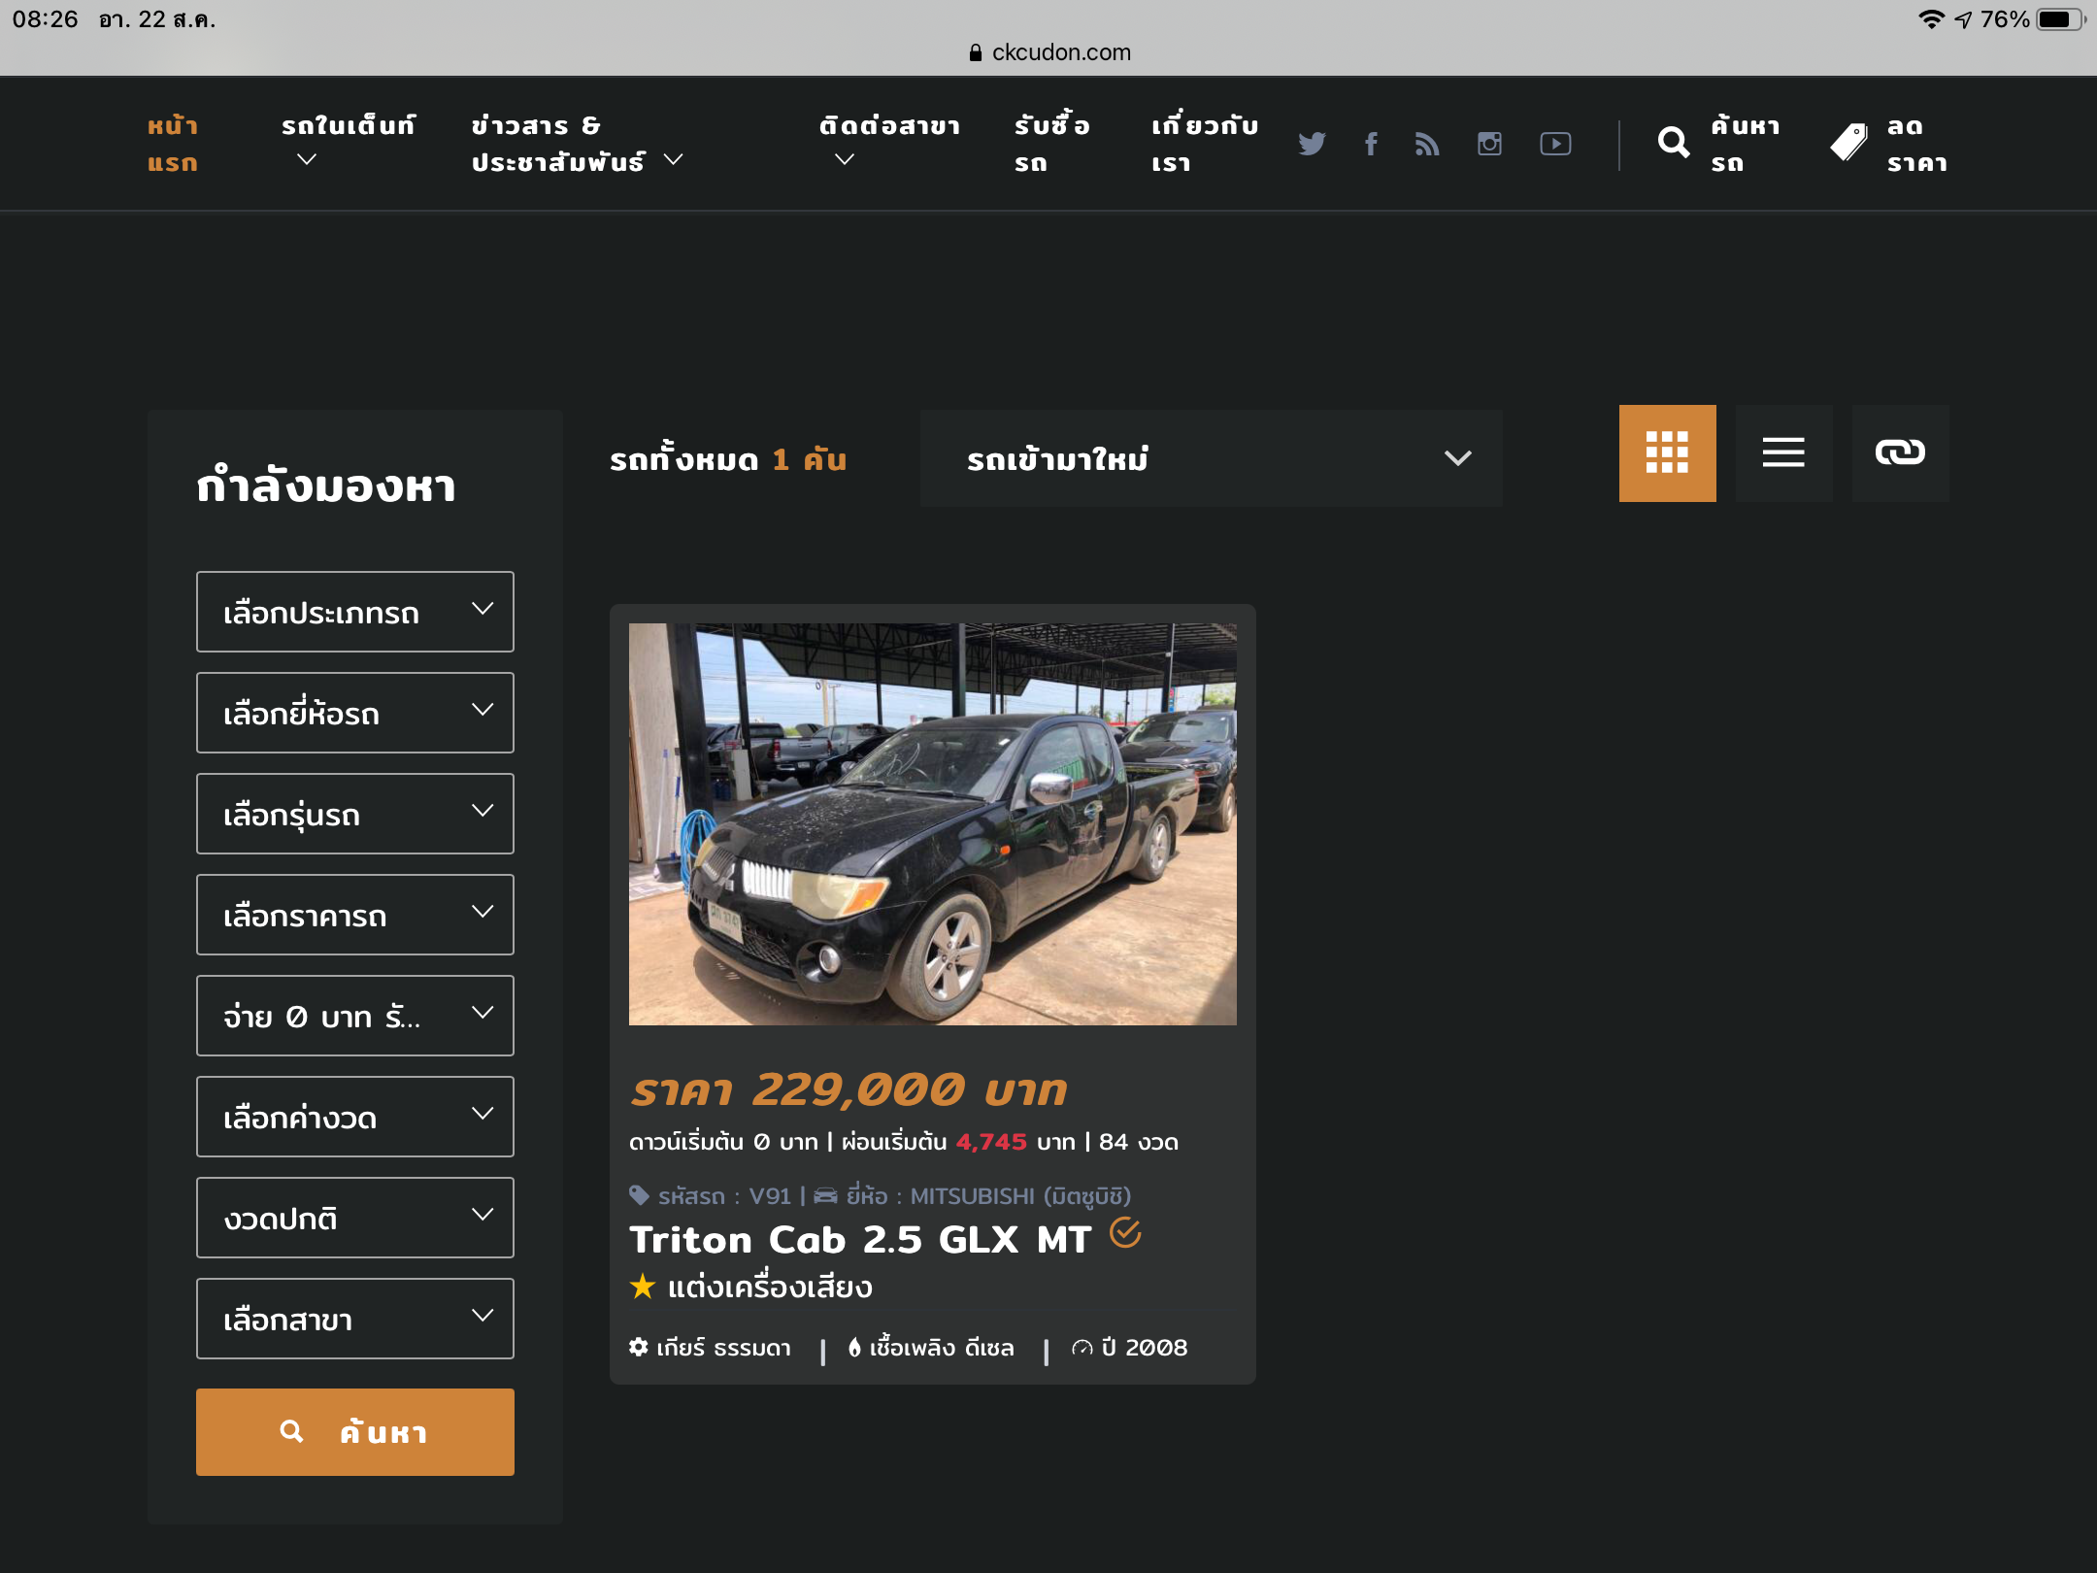
Task: Click the magnifier search car icon
Action: click(1673, 144)
